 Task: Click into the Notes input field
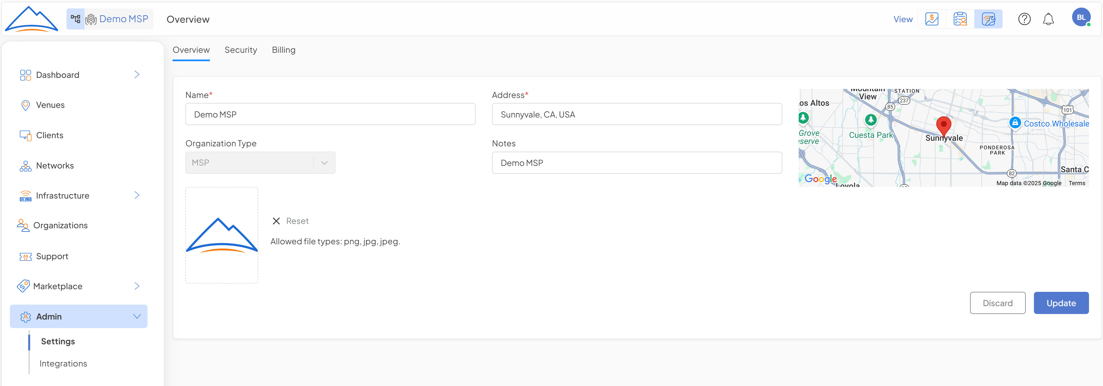pos(636,163)
